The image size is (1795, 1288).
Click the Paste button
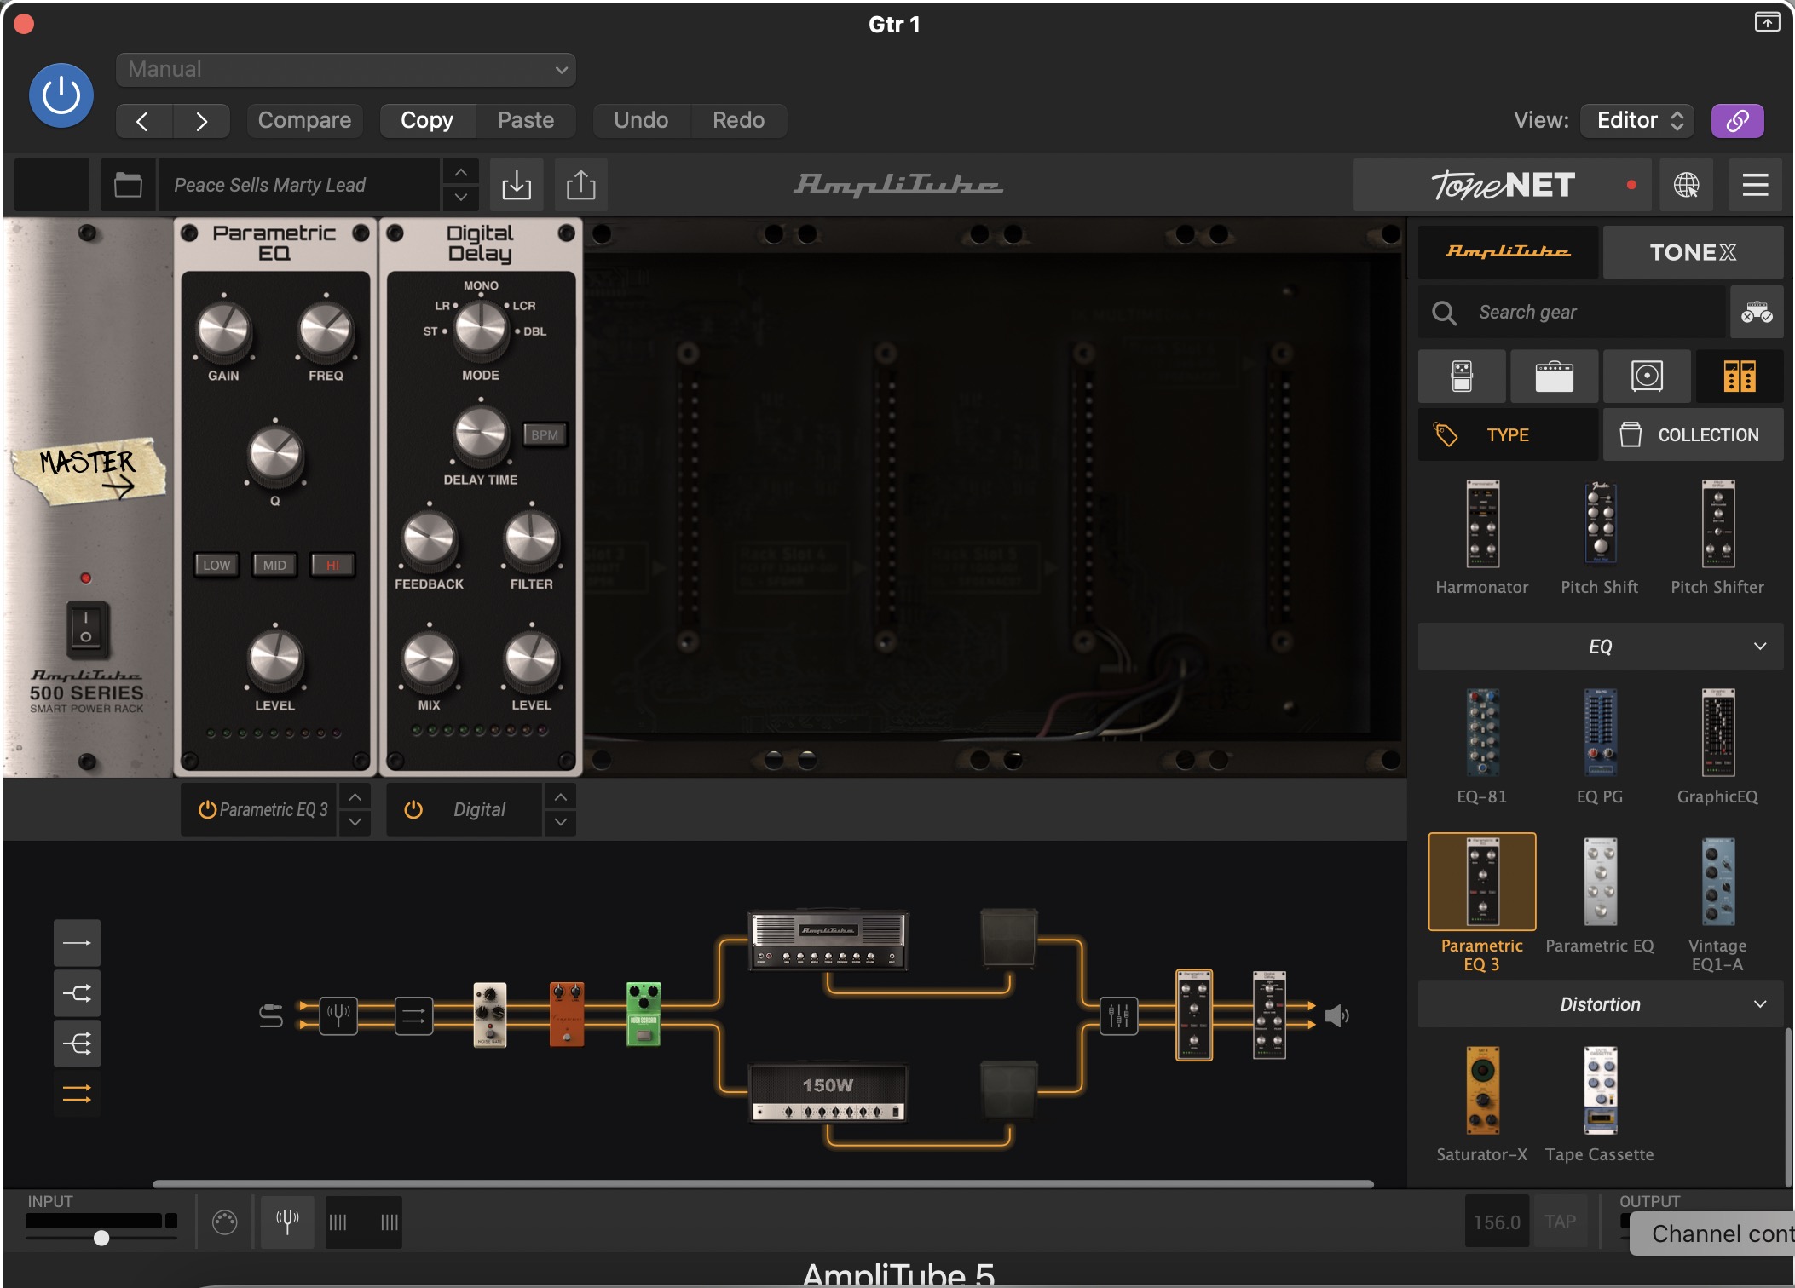click(x=526, y=120)
